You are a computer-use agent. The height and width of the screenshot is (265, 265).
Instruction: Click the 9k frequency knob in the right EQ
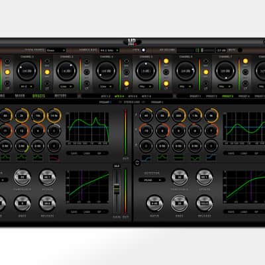211,115
